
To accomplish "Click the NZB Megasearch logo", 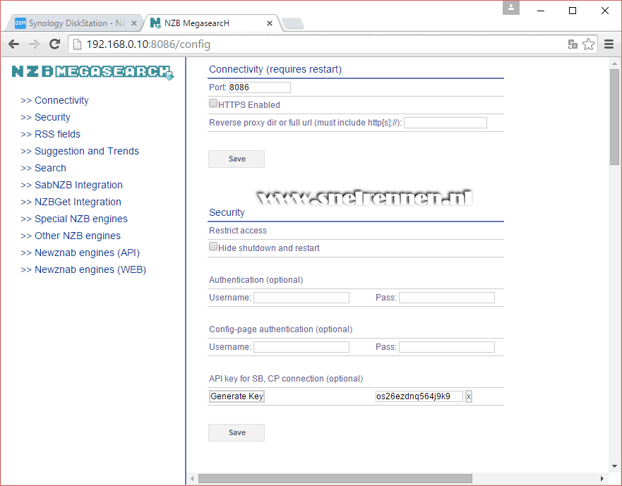I will 92,72.
